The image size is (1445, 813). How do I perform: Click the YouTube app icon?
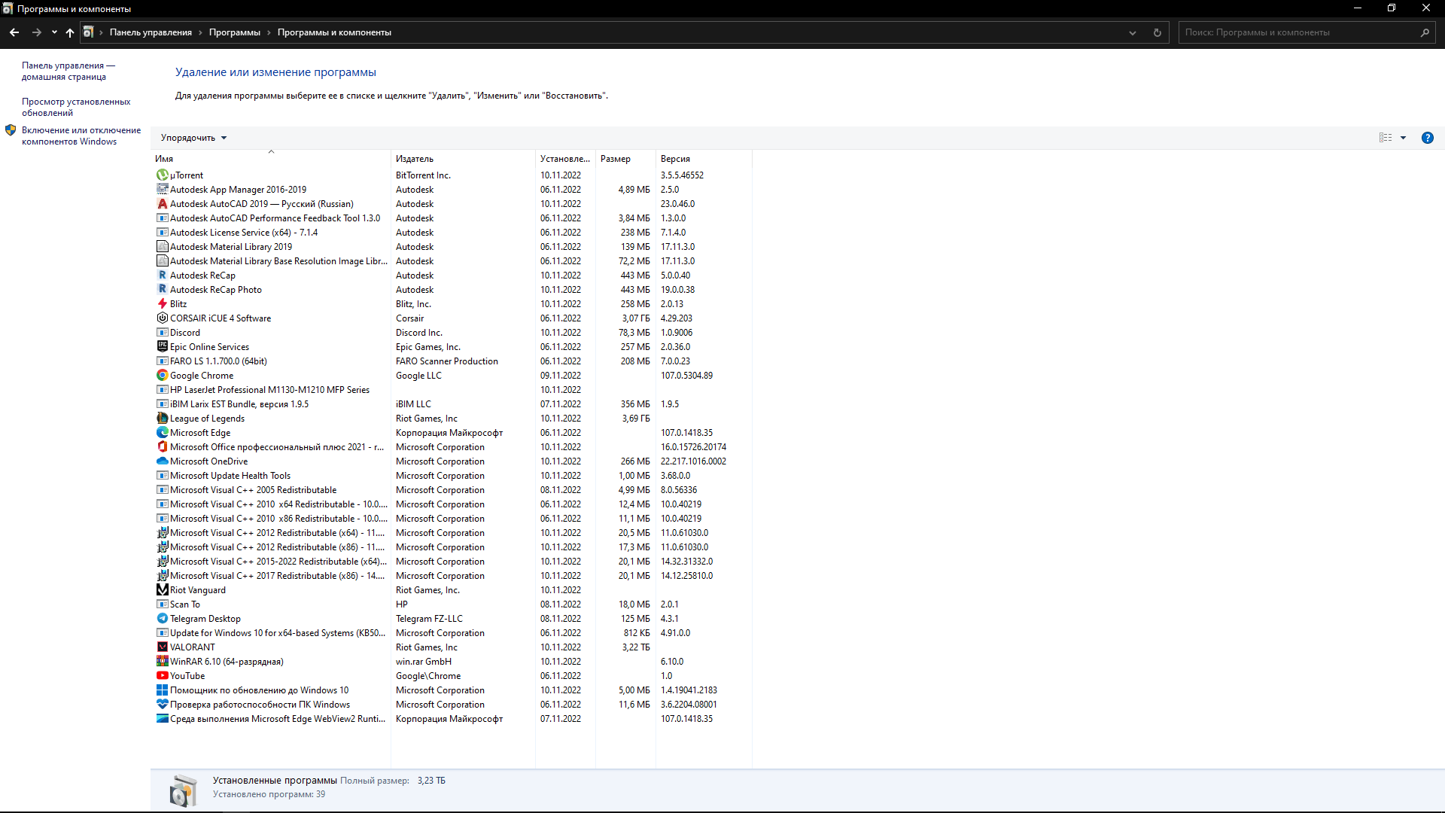click(x=162, y=675)
